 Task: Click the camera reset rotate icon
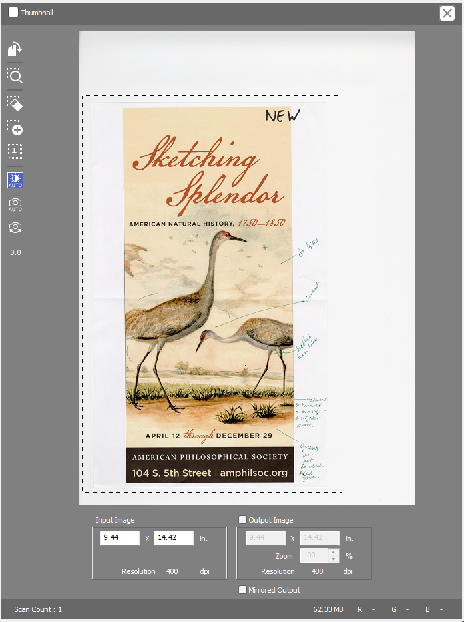15,228
